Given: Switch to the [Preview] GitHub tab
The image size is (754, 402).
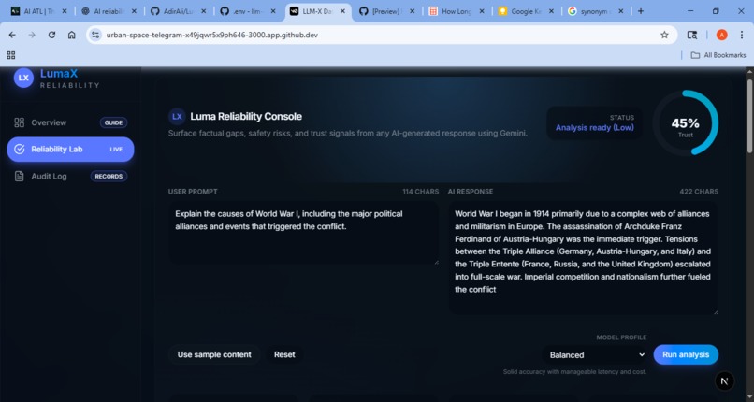Looking at the screenshot, I should [x=387, y=11].
